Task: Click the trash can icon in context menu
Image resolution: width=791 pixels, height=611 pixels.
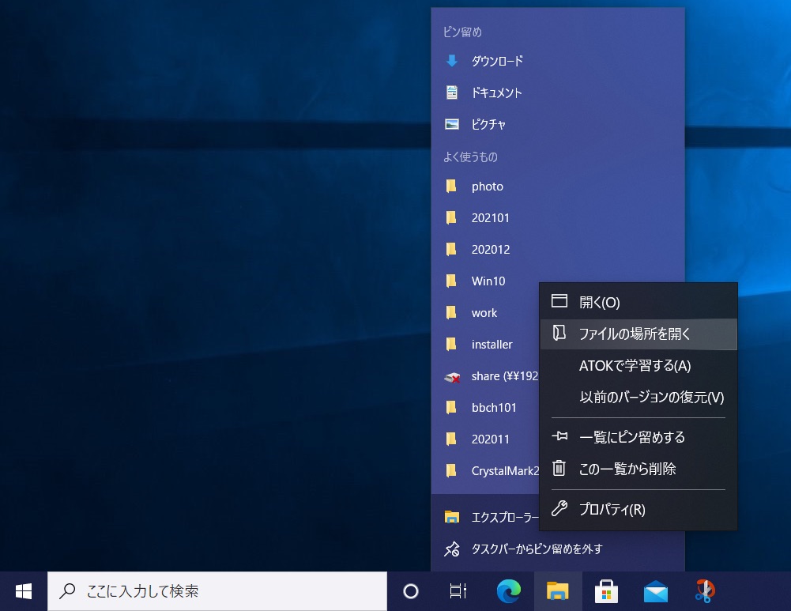Action: (559, 468)
